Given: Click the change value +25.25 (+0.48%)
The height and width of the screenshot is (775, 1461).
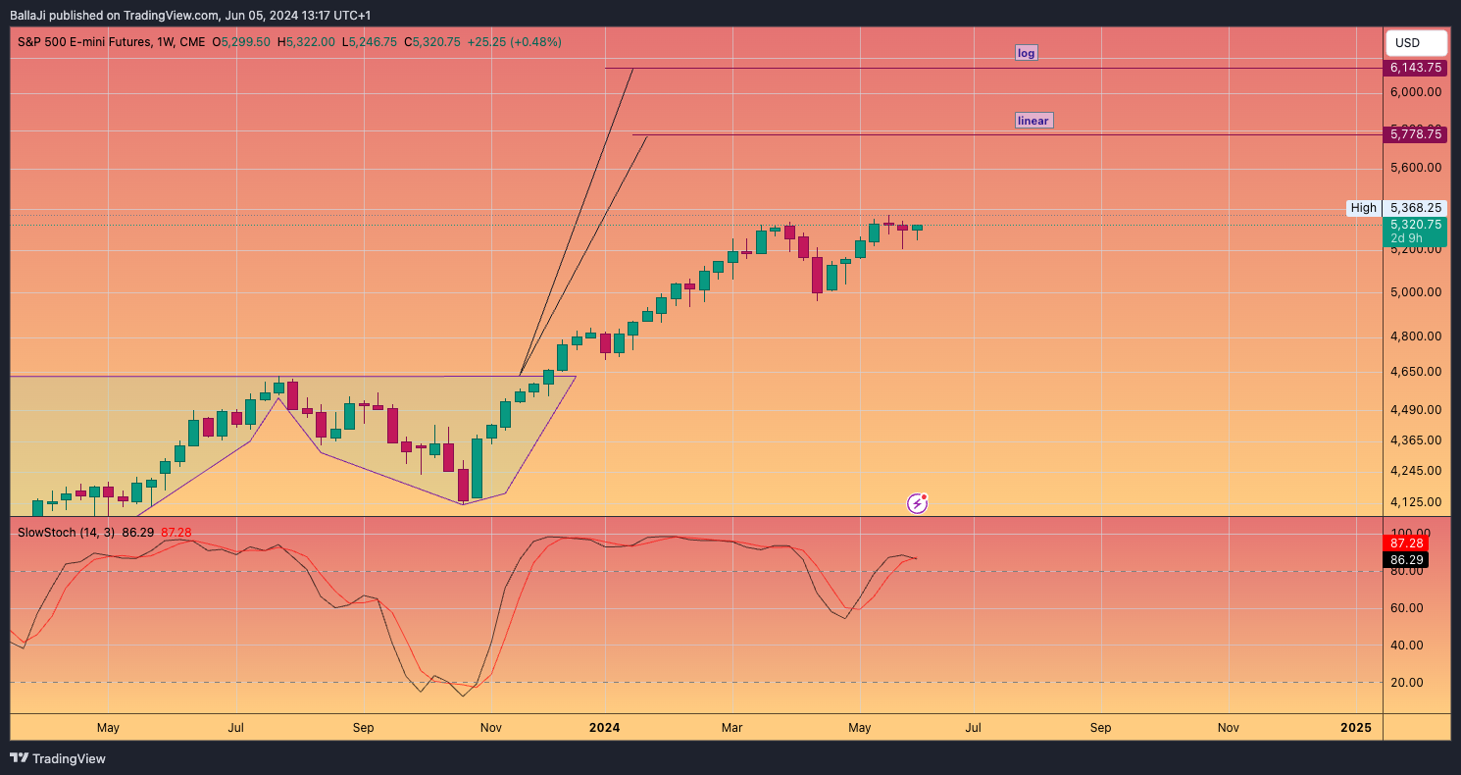Looking at the screenshot, I should [515, 42].
